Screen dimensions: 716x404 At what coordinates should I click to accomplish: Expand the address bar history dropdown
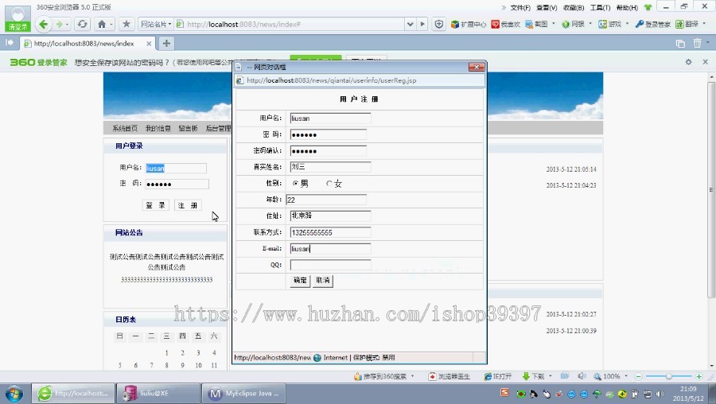click(x=410, y=24)
